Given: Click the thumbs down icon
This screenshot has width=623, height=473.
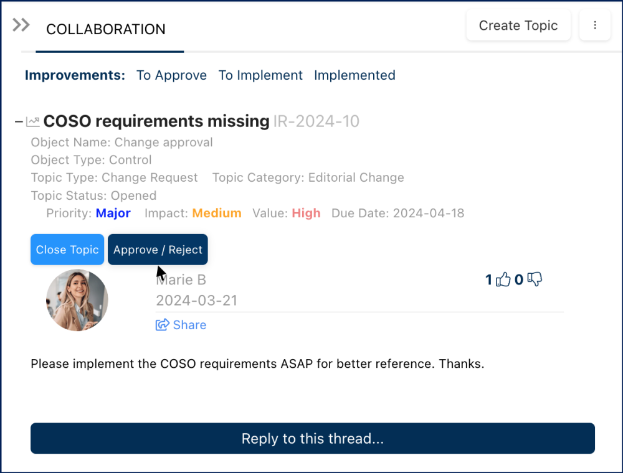Looking at the screenshot, I should [535, 280].
